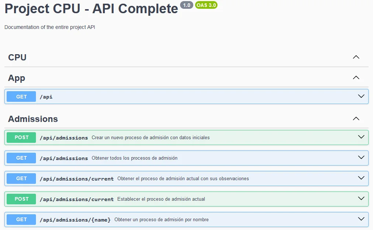Click the GET badge for /api
The height and width of the screenshot is (230, 373).
(21, 97)
